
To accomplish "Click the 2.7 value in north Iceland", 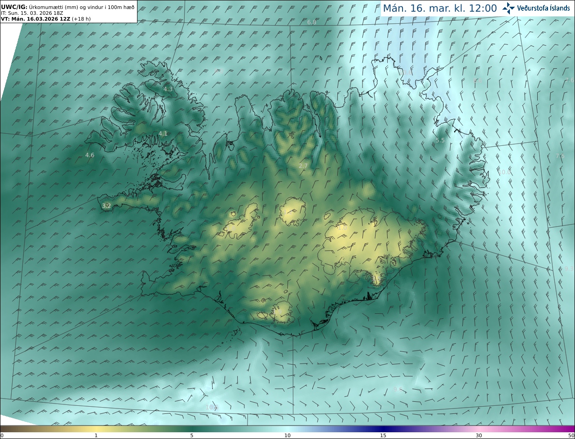I will 303,166.
